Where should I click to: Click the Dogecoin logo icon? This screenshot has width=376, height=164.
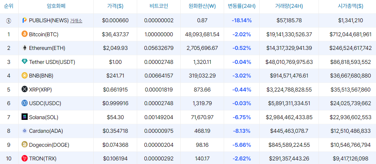24,145
